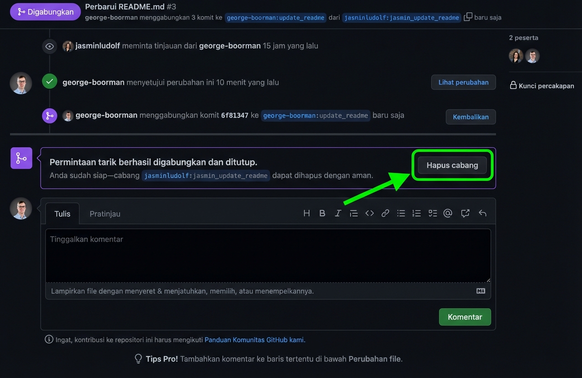This screenshot has width=582, height=378.
Task: Click the Perbarui README.md title
Action: 125,7
